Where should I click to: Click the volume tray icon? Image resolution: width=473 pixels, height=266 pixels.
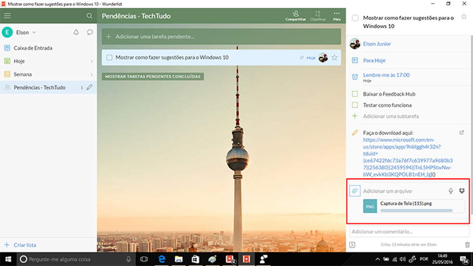402,259
